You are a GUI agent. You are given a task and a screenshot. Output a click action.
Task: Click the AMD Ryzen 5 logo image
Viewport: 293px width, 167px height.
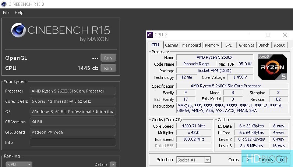pyautogui.click(x=272, y=67)
